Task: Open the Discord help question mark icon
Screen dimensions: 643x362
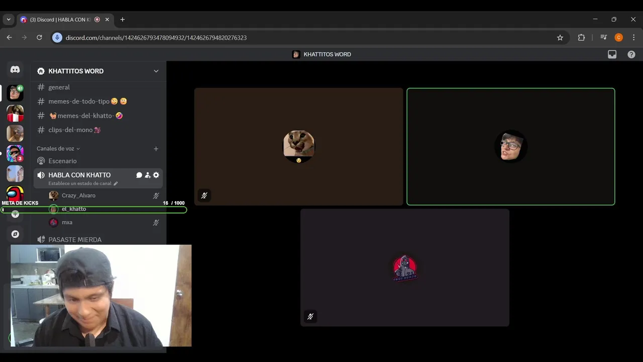Action: click(x=631, y=54)
